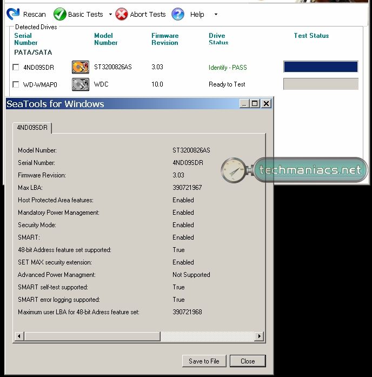Screen dimensions: 372x377
Task: Click the horizontal scrollbar left arrow
Action: tap(19, 336)
